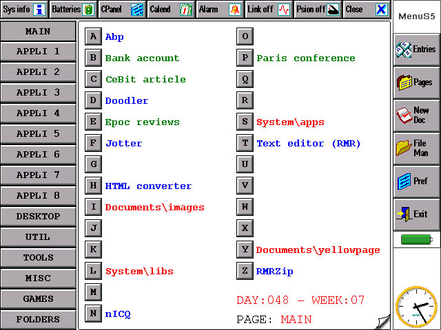
Task: Open Pref preferences icon
Action: pyautogui.click(x=416, y=181)
